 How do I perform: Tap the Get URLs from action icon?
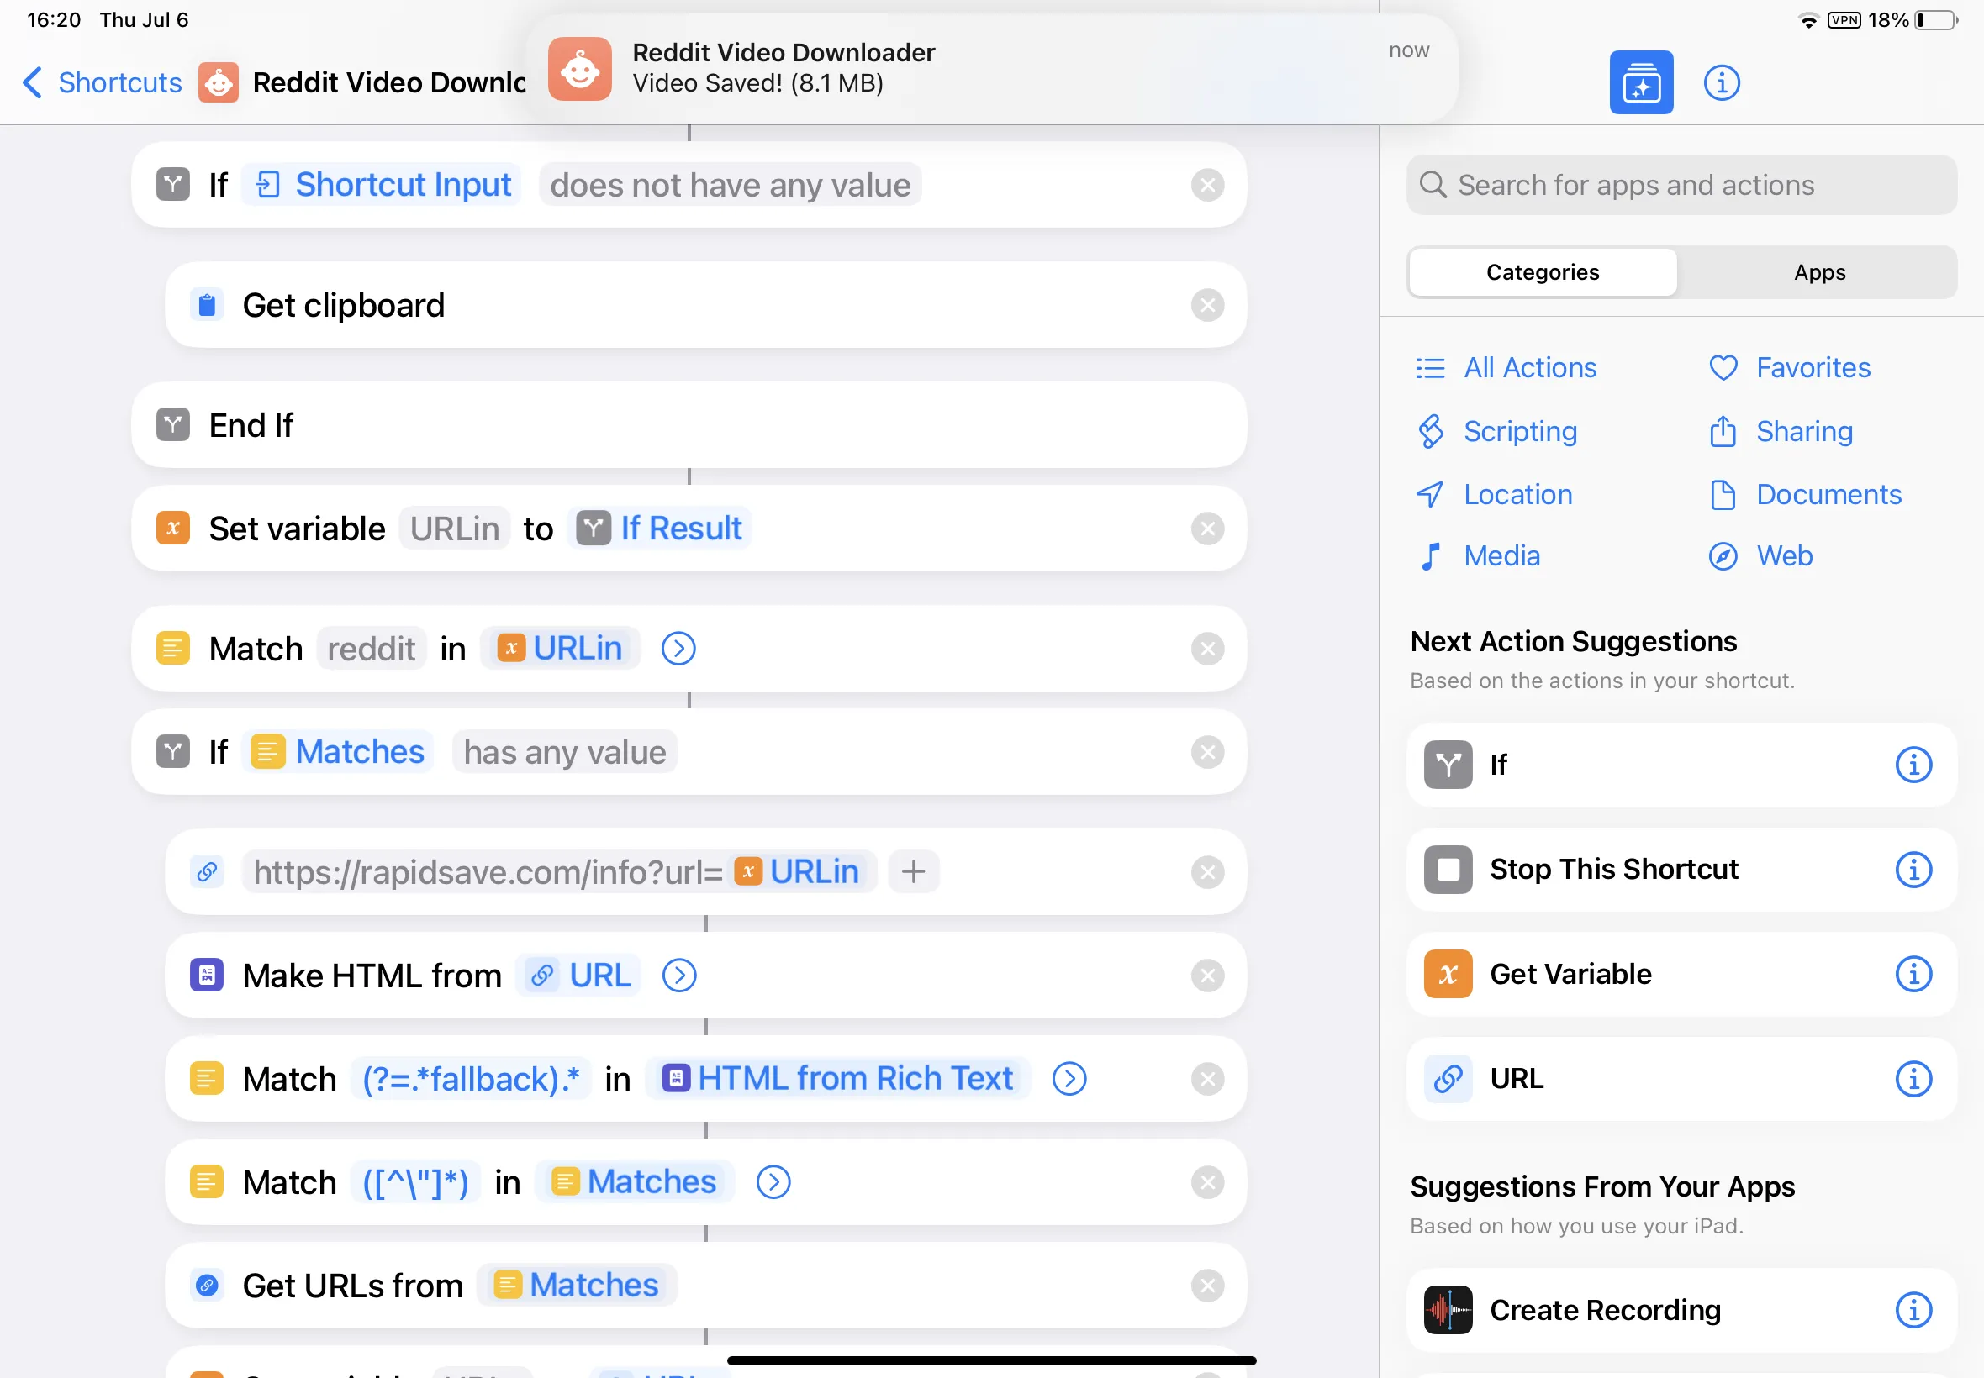[207, 1286]
